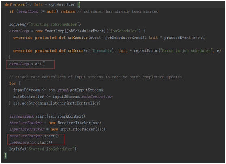Viewport: 226px width, 164px height.
Task: Click 'onError' method name
Action: coord(76,50)
